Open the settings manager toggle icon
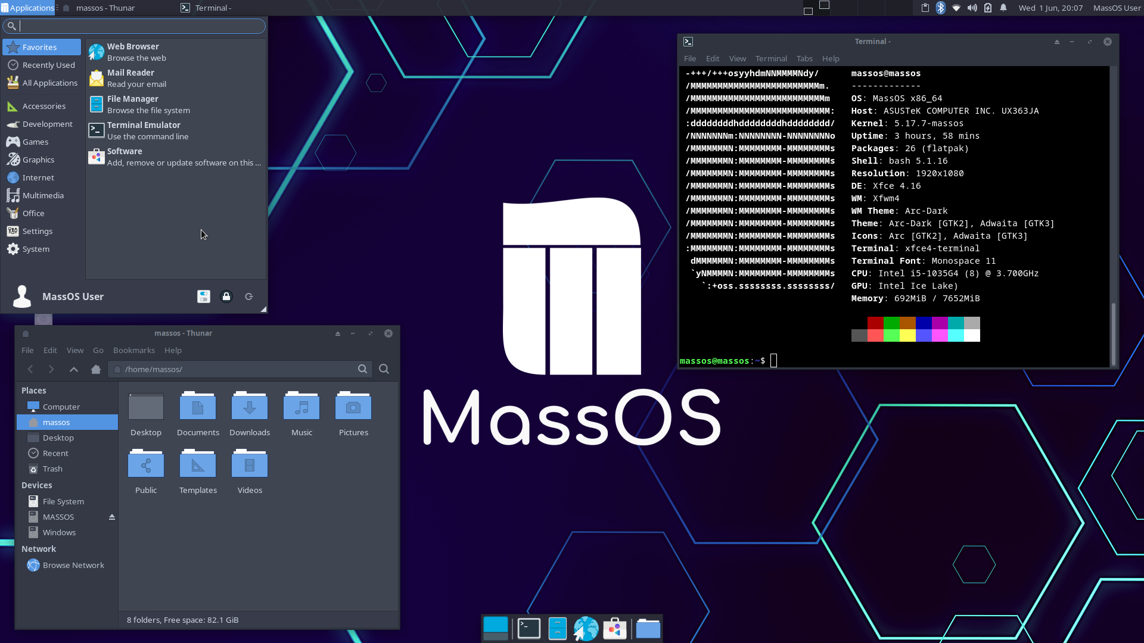1144x643 pixels. 204,296
